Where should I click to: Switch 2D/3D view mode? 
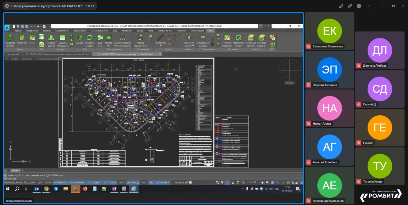coord(80,39)
